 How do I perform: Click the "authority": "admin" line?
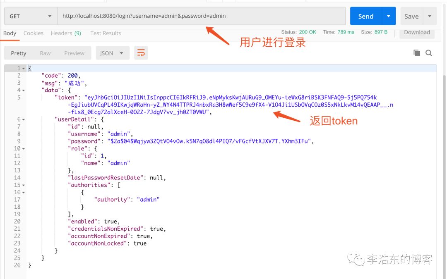(127, 200)
